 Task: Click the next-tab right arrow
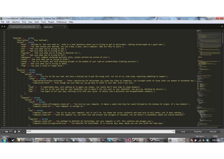coord(5,26)
